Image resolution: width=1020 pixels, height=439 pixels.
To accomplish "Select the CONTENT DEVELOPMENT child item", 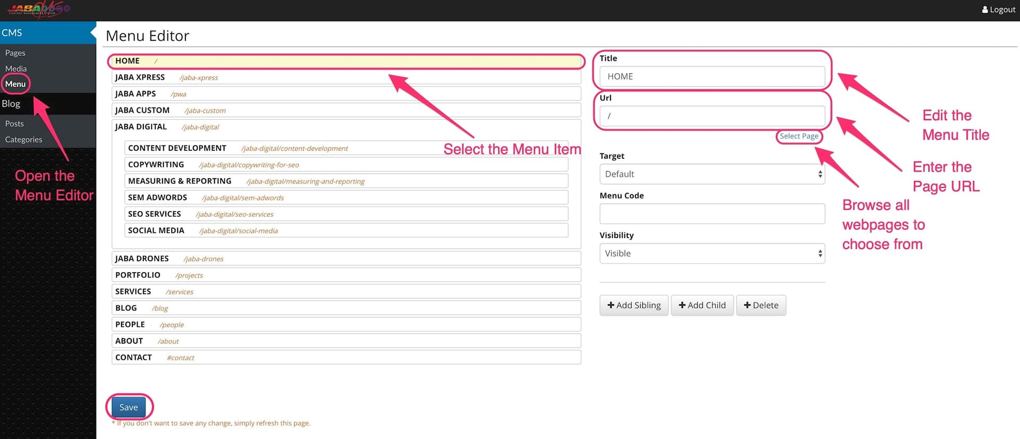I will 346,148.
